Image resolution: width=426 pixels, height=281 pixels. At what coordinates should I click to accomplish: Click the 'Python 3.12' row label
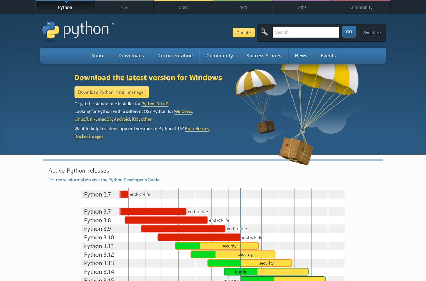(x=99, y=255)
